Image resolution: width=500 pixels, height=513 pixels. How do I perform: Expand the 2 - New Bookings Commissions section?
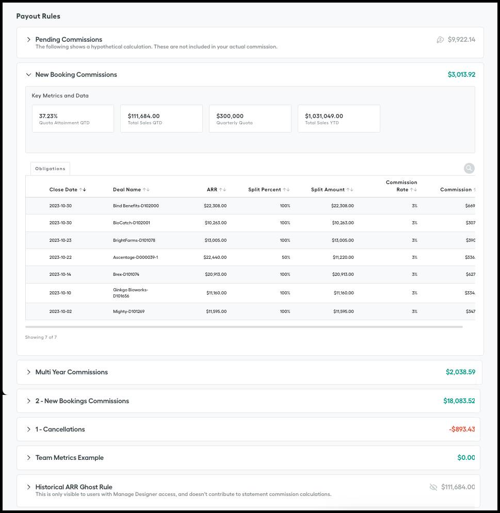click(x=29, y=401)
